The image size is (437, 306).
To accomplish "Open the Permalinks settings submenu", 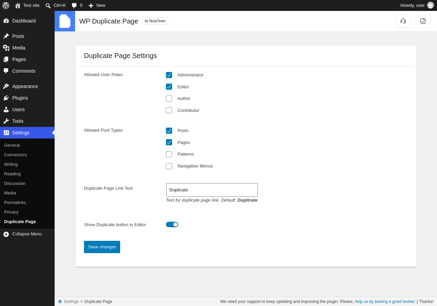I will [15, 202].
